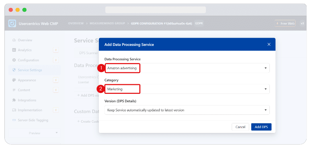Click the Usercentrics shield logo icon
Viewport: 311px width, 148px height.
(x=12, y=23)
